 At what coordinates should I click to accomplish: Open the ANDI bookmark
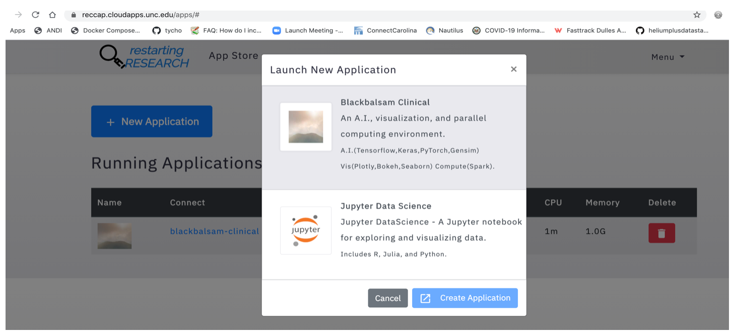(48, 30)
